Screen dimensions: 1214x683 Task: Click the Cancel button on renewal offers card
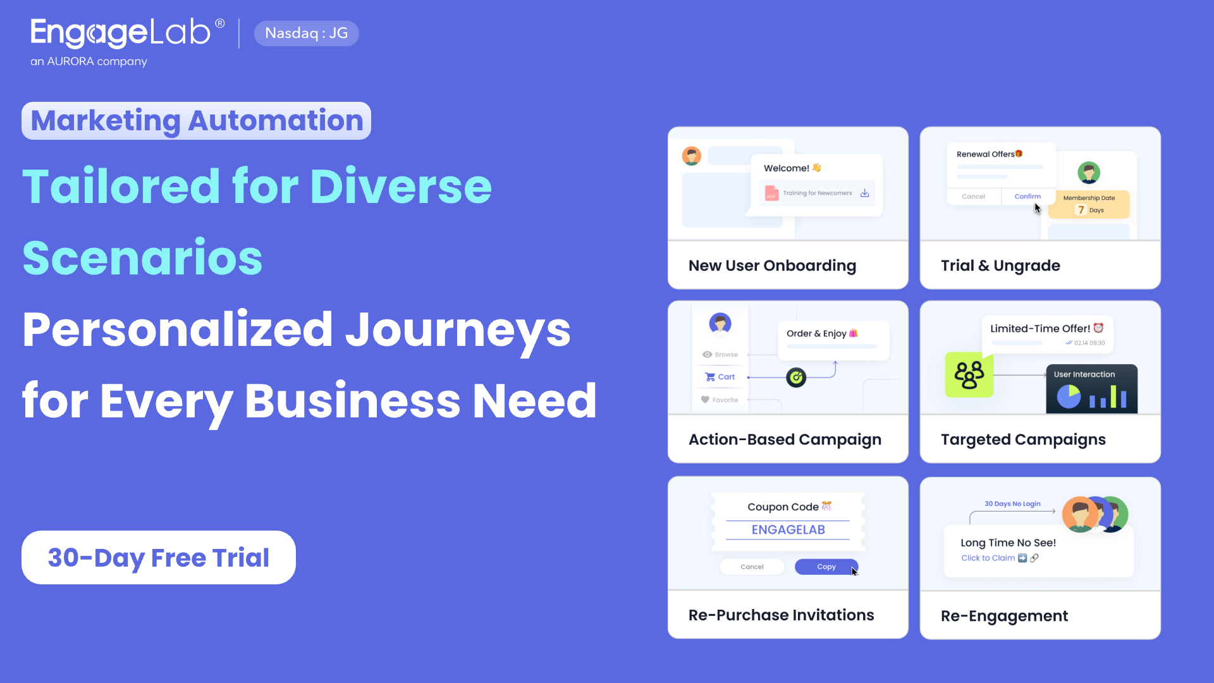(974, 197)
